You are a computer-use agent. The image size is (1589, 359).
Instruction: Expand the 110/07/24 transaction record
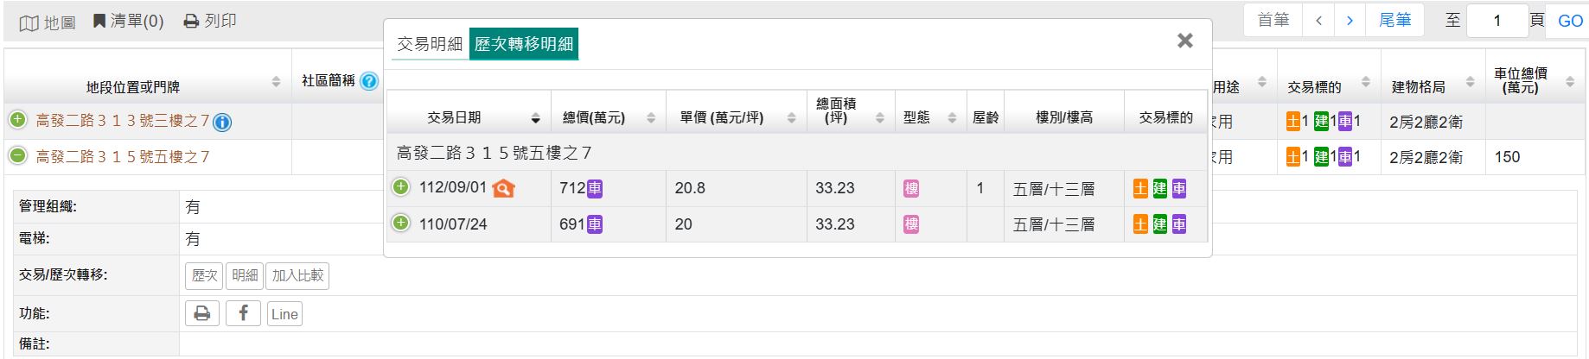point(400,224)
